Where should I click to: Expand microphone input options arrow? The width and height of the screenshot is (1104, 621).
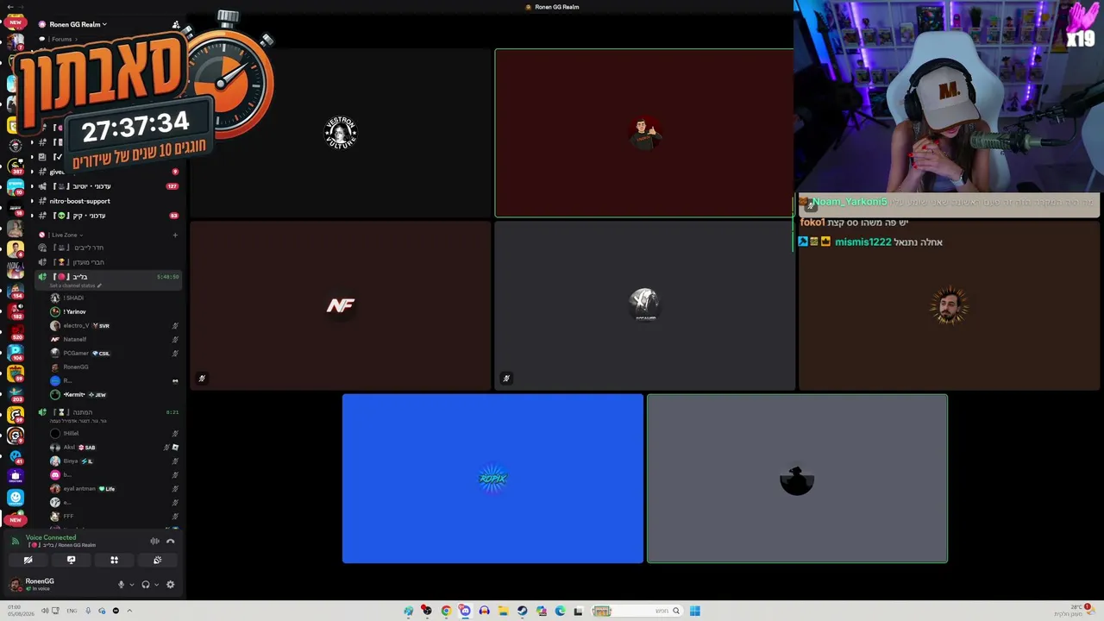click(x=132, y=585)
